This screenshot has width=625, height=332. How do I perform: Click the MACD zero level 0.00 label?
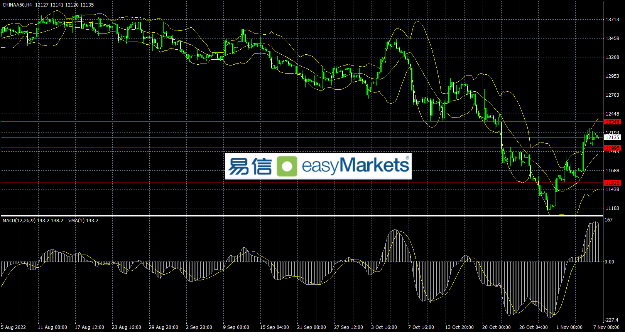pyautogui.click(x=610, y=262)
